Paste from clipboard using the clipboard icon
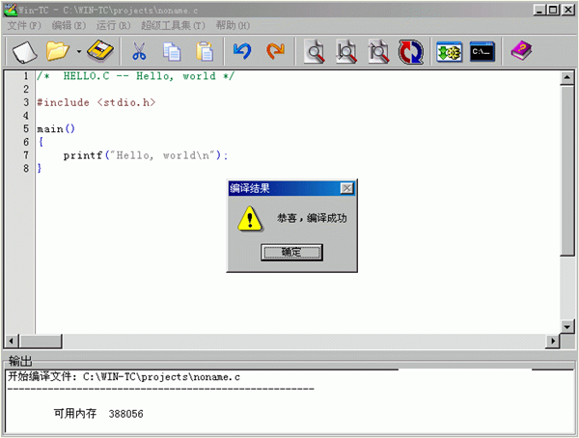579x438 pixels. [205, 51]
